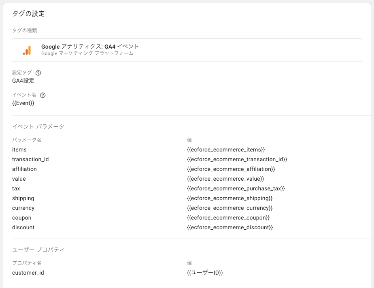Click the {{ecforce_ecommerce_coupon}} value
Screen dimensions: 374x288
tap(228, 218)
